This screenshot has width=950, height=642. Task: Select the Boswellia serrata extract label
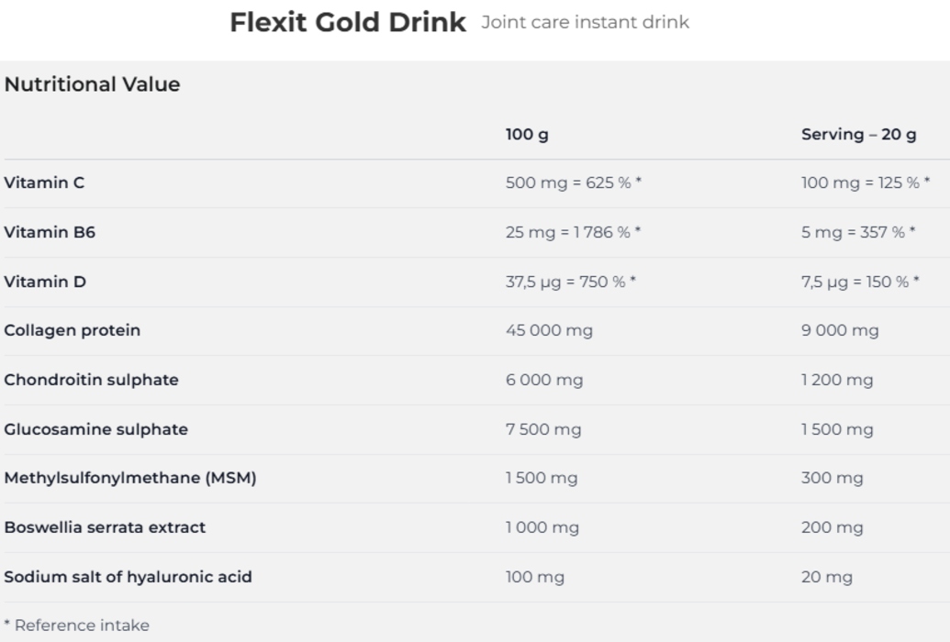tap(105, 527)
